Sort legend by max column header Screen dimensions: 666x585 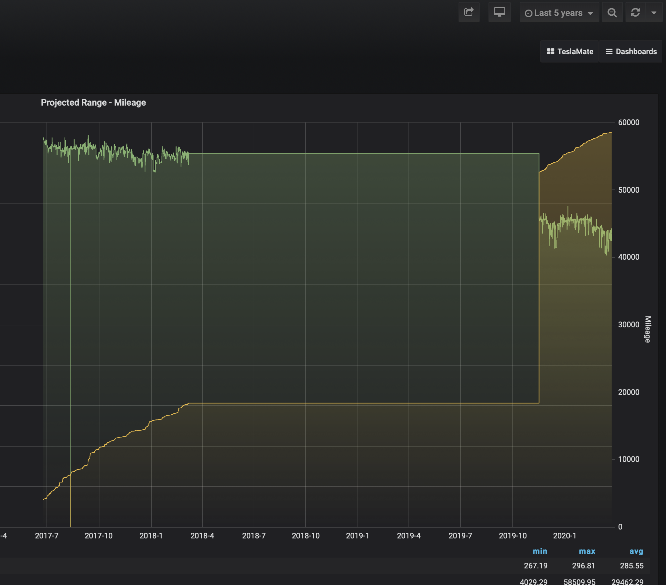coord(587,551)
